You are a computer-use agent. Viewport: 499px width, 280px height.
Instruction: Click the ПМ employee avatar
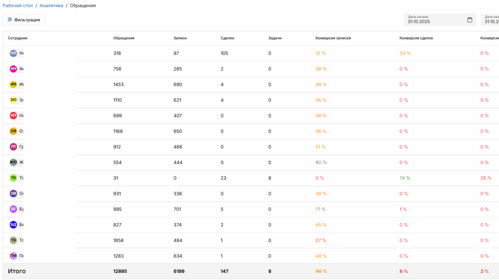click(13, 256)
